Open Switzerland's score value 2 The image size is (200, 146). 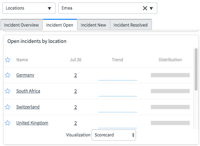click(76, 107)
